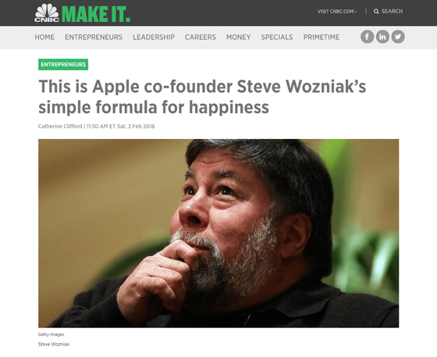437x357 pixels.
Task: Click the Getty Images photo credit
Action: [51, 334]
